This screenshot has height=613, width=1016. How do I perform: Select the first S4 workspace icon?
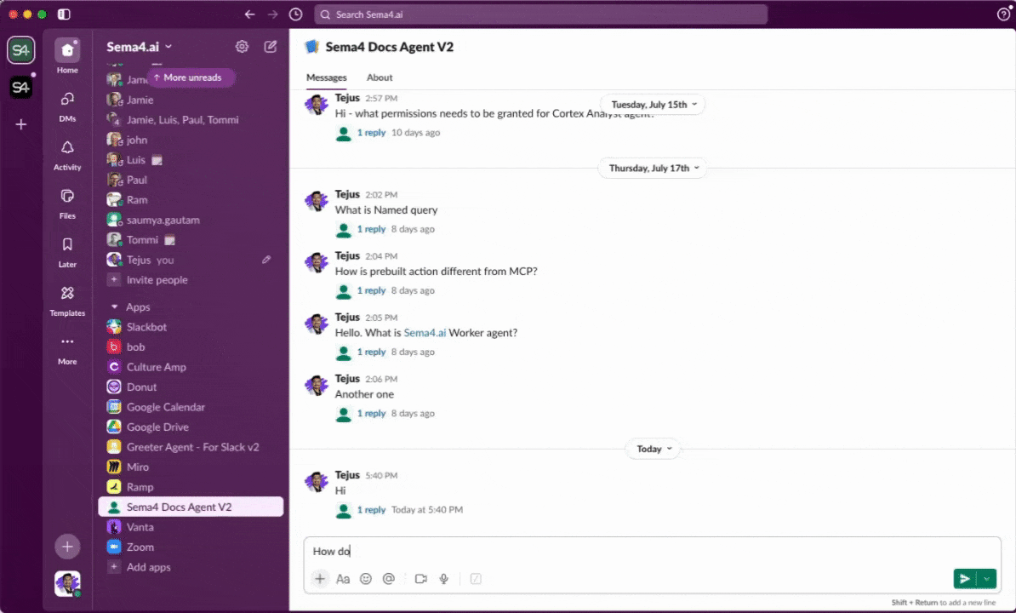[x=20, y=50]
